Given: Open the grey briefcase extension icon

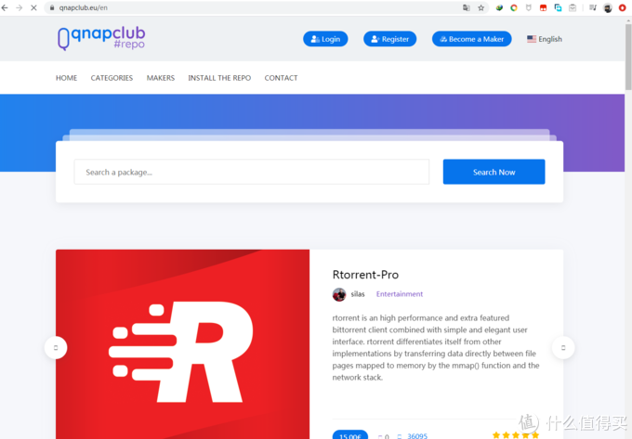Looking at the screenshot, I should click(x=573, y=7).
